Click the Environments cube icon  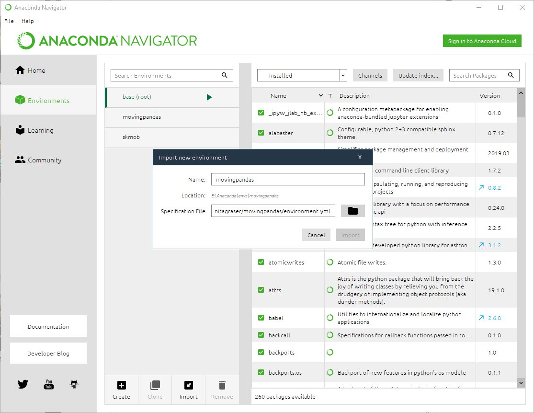pyautogui.click(x=20, y=100)
